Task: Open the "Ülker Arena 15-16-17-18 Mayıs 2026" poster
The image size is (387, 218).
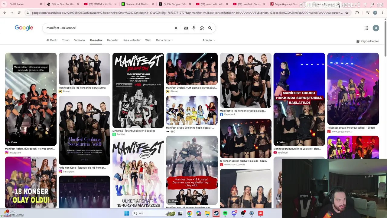Action: [x=138, y=173]
